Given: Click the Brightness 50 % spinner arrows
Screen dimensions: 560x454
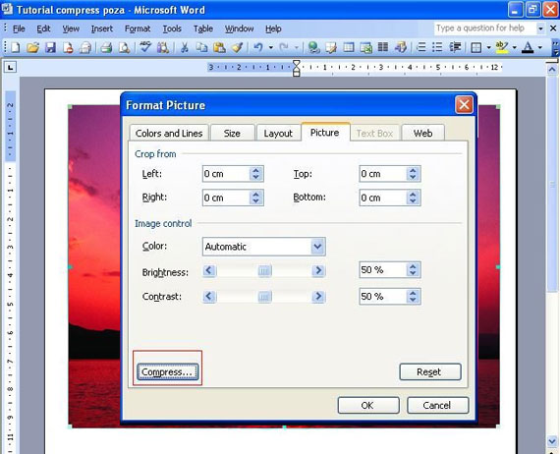Looking at the screenshot, I should pos(413,270).
